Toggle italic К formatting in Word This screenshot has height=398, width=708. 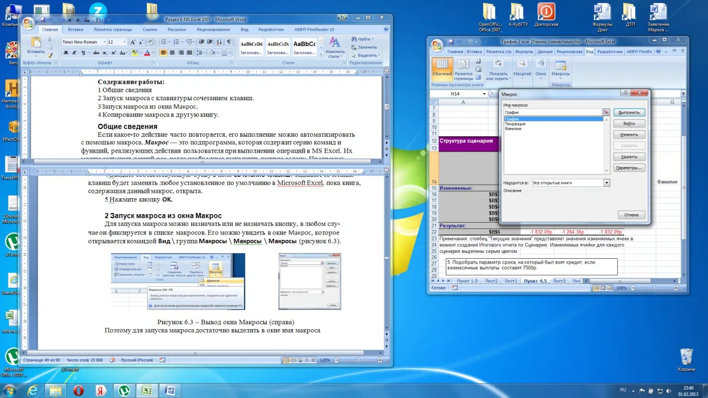pos(74,53)
